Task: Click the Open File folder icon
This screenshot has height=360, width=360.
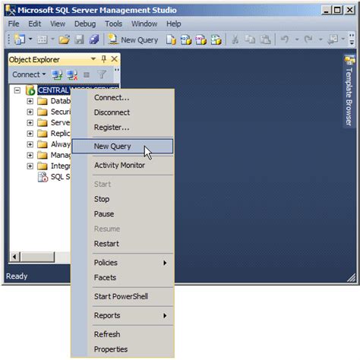Action: click(65, 39)
